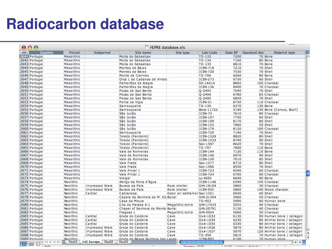The height and width of the screenshot is (249, 332).
Task: Open the Feuil1 sheet tab
Action: tap(73, 242)
